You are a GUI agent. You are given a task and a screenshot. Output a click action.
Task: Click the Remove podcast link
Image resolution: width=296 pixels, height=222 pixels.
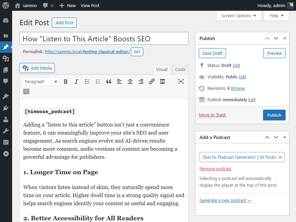tap(215, 169)
